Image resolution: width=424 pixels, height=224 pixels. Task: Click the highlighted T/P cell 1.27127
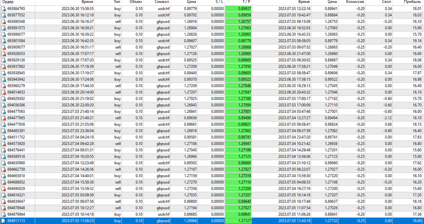pos(238,221)
